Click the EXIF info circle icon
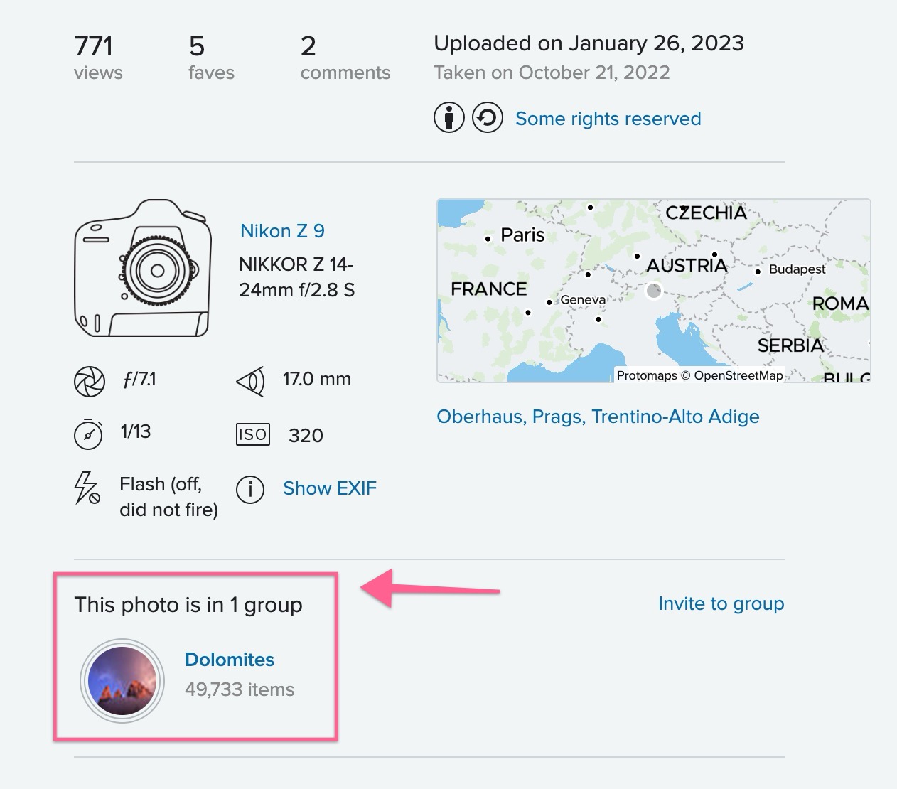 pos(250,489)
